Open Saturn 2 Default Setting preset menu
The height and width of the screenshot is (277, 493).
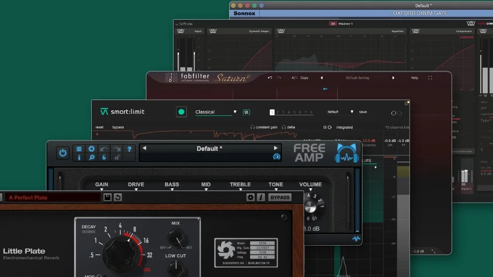(x=357, y=78)
